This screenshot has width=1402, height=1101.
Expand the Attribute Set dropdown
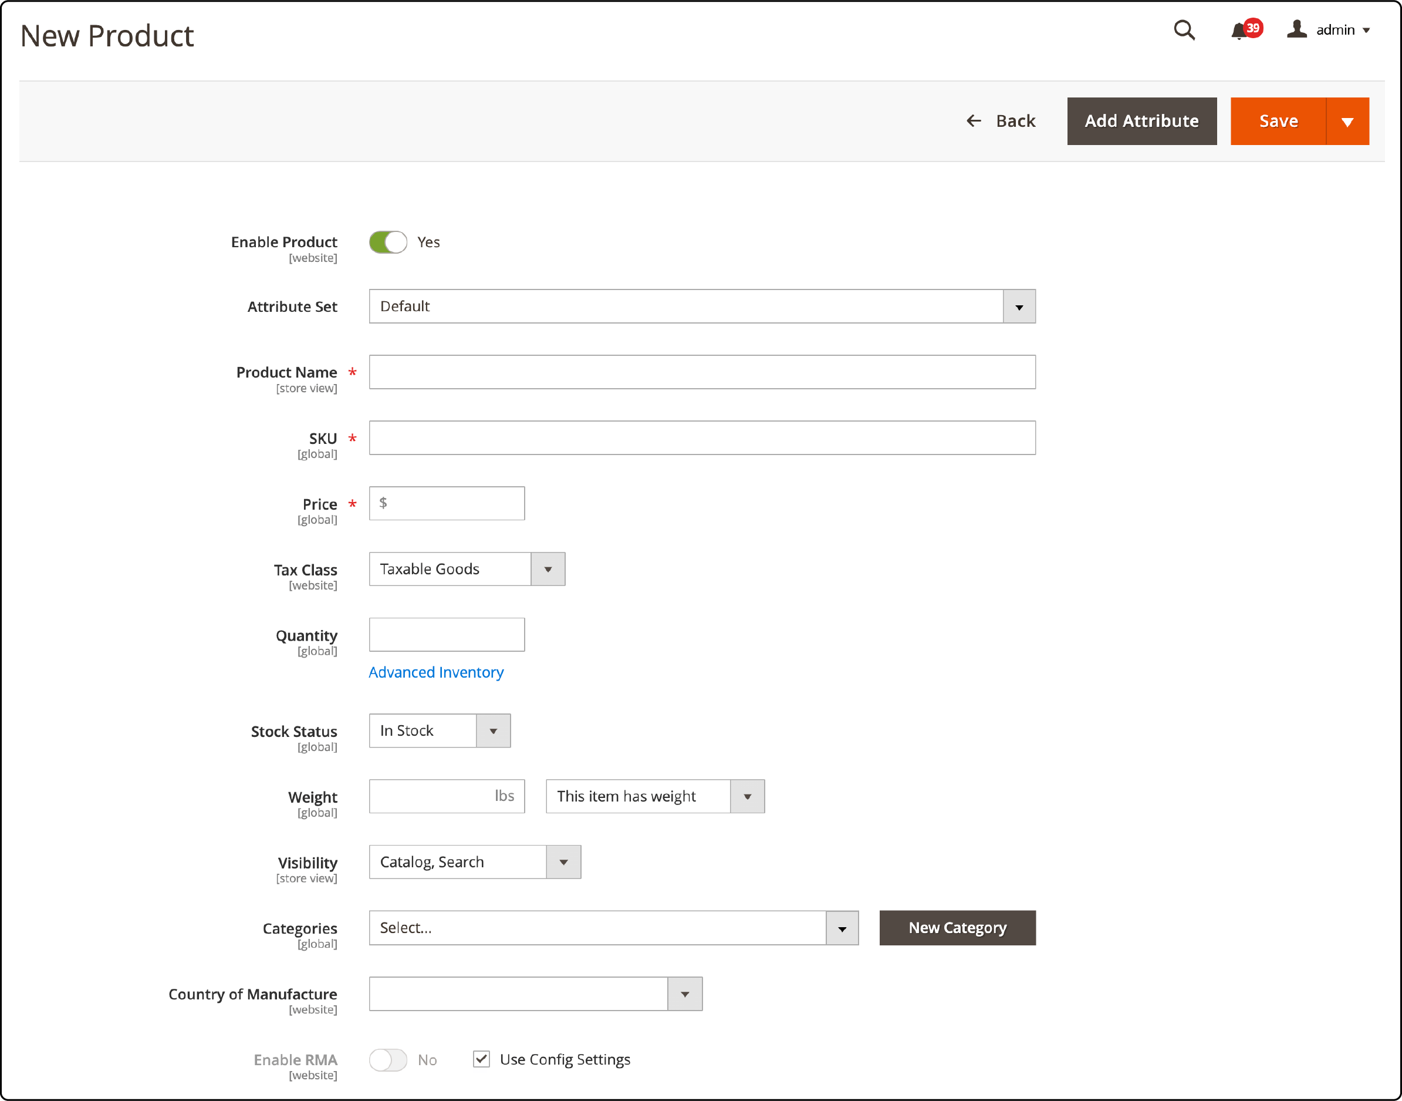tap(1019, 307)
